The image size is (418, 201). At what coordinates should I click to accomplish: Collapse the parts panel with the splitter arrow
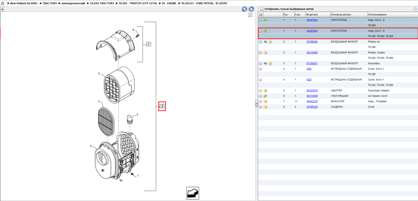pos(257,103)
